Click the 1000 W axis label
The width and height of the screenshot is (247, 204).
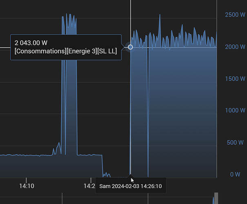pyautogui.click(x=235, y=111)
